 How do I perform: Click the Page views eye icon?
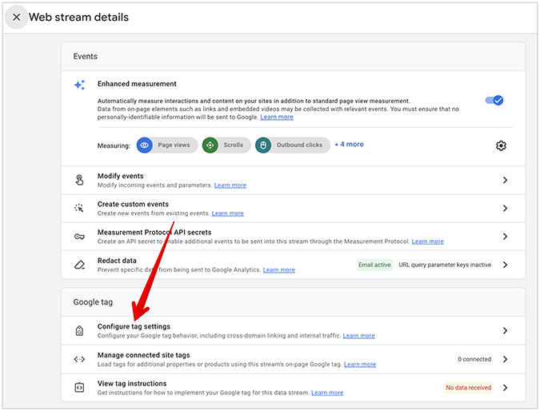tap(145, 146)
